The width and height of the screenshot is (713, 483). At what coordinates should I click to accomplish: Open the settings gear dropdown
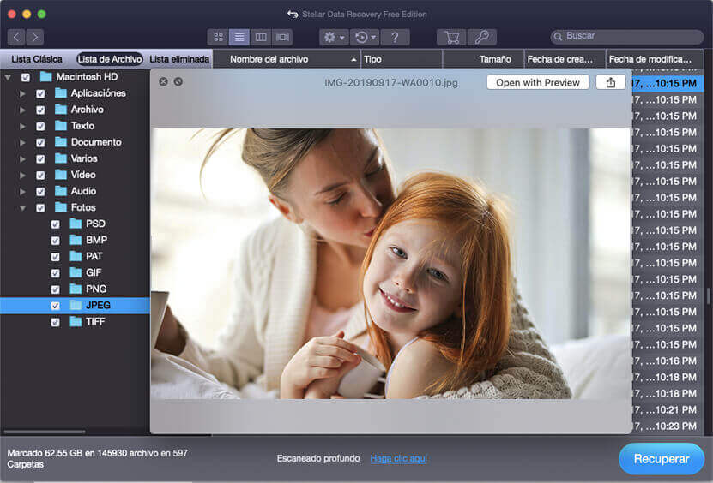[333, 38]
